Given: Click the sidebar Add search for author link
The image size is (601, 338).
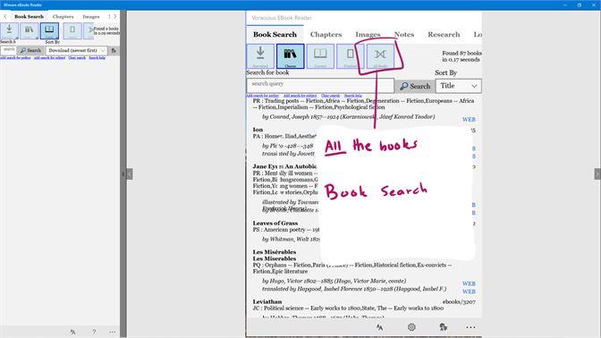Looking at the screenshot, I should click(15, 58).
